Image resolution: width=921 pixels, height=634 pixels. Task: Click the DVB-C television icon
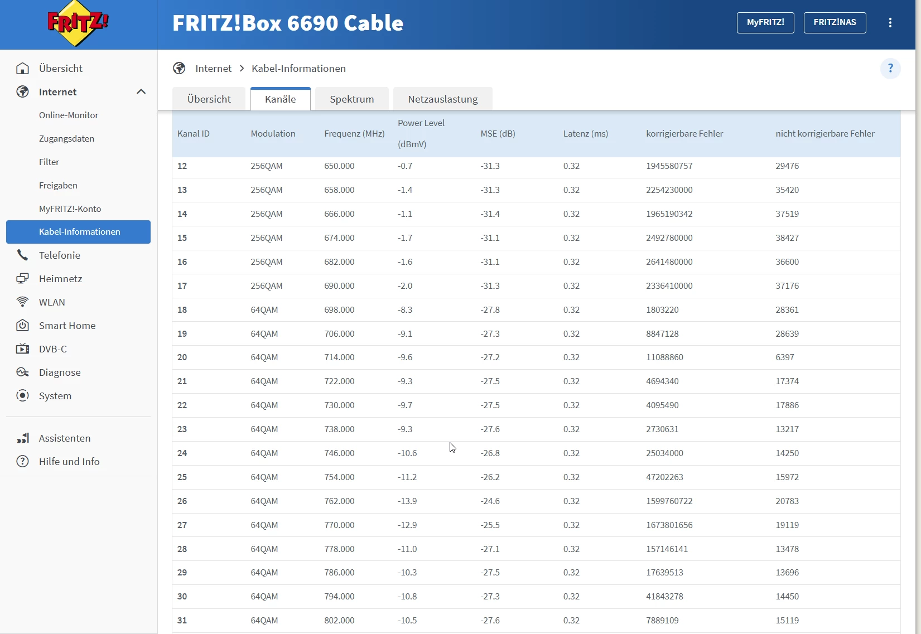(22, 349)
